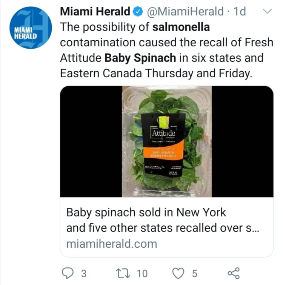Share the tweet using the share icon
Image resolution: width=283 pixels, height=285 pixels.
pyautogui.click(x=234, y=273)
